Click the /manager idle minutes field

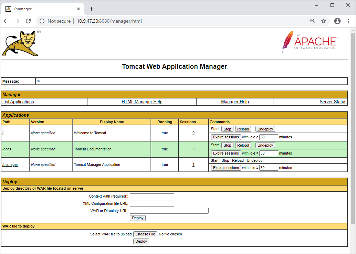(269, 168)
